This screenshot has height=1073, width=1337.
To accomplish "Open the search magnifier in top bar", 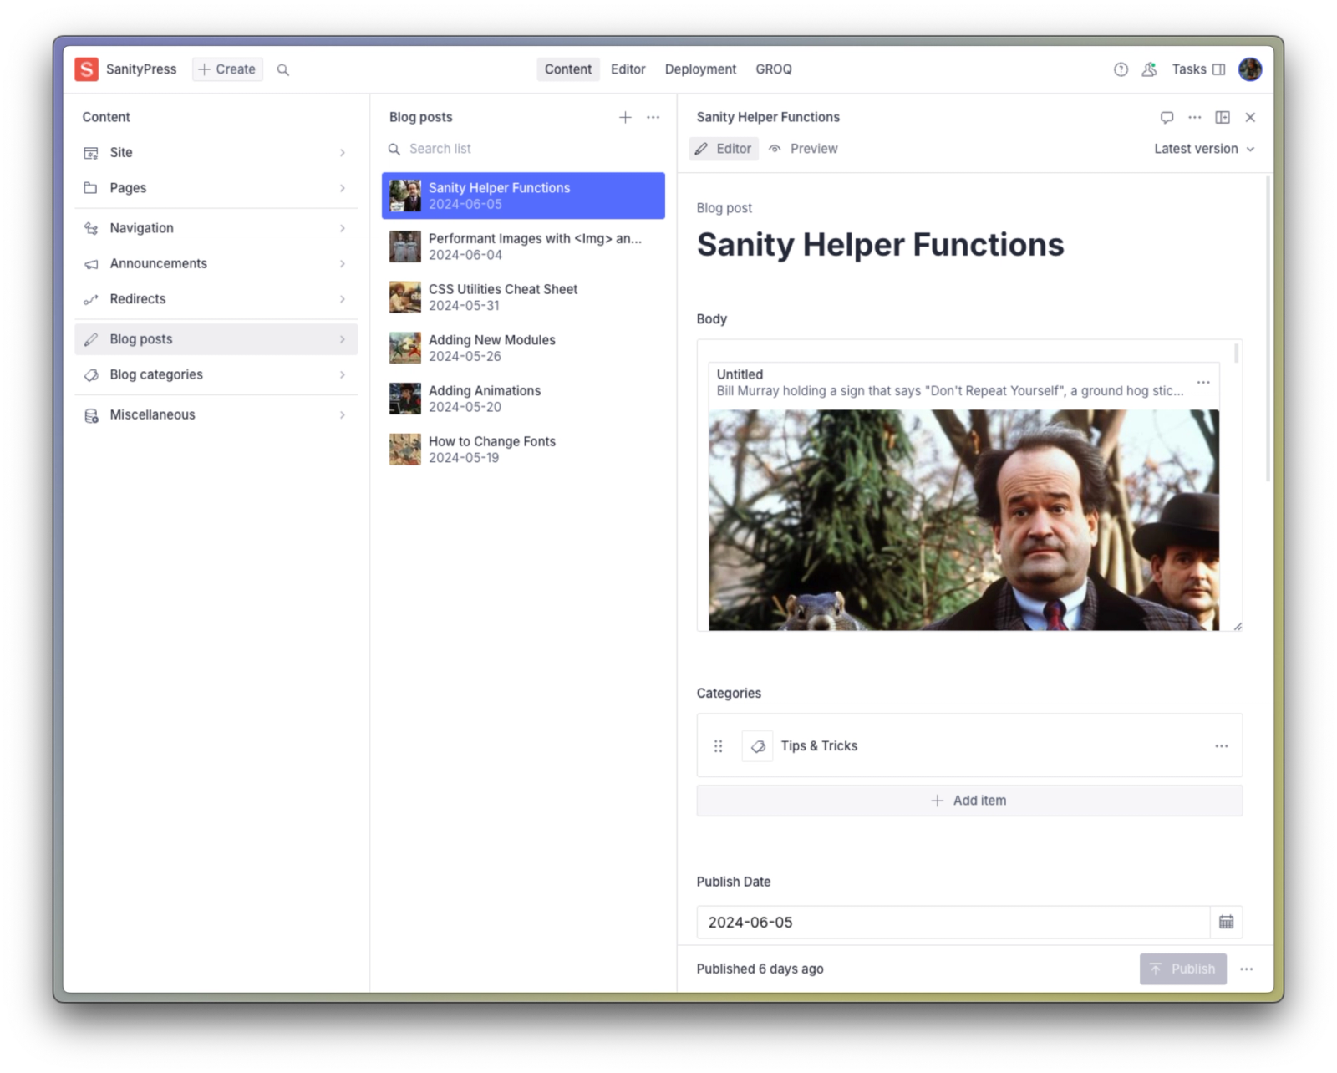I will coord(283,70).
